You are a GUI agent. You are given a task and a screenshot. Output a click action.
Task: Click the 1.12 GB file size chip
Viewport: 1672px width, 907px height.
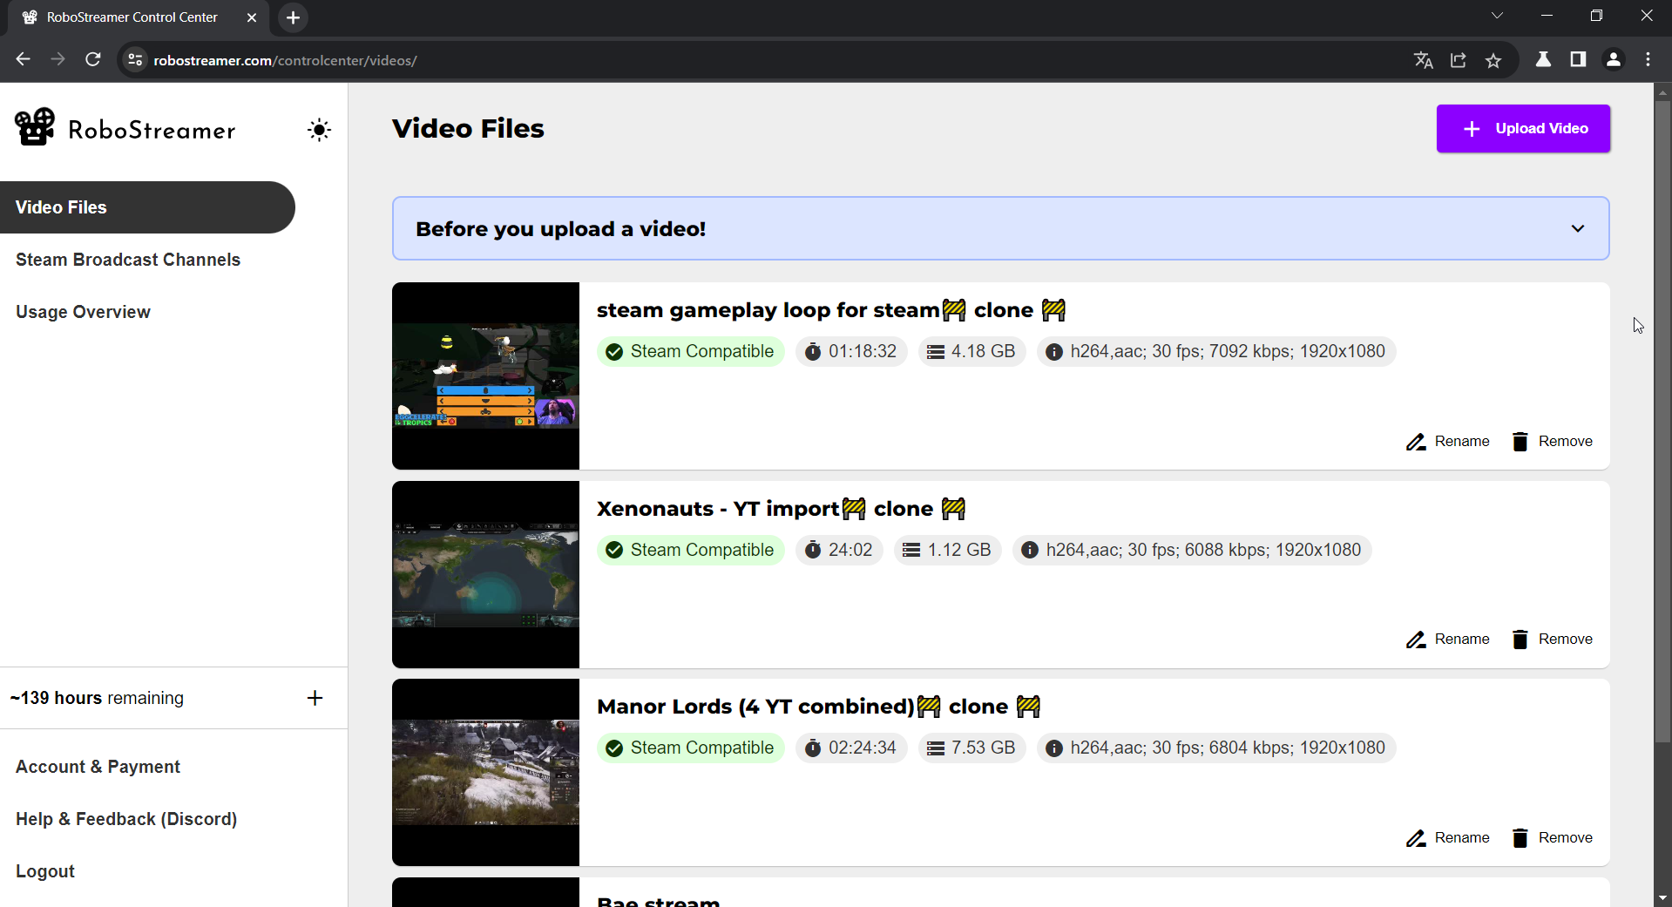(947, 550)
